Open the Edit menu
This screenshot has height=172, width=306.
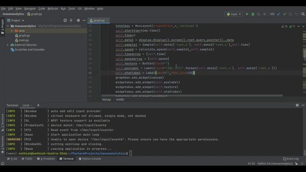tap(11, 9)
